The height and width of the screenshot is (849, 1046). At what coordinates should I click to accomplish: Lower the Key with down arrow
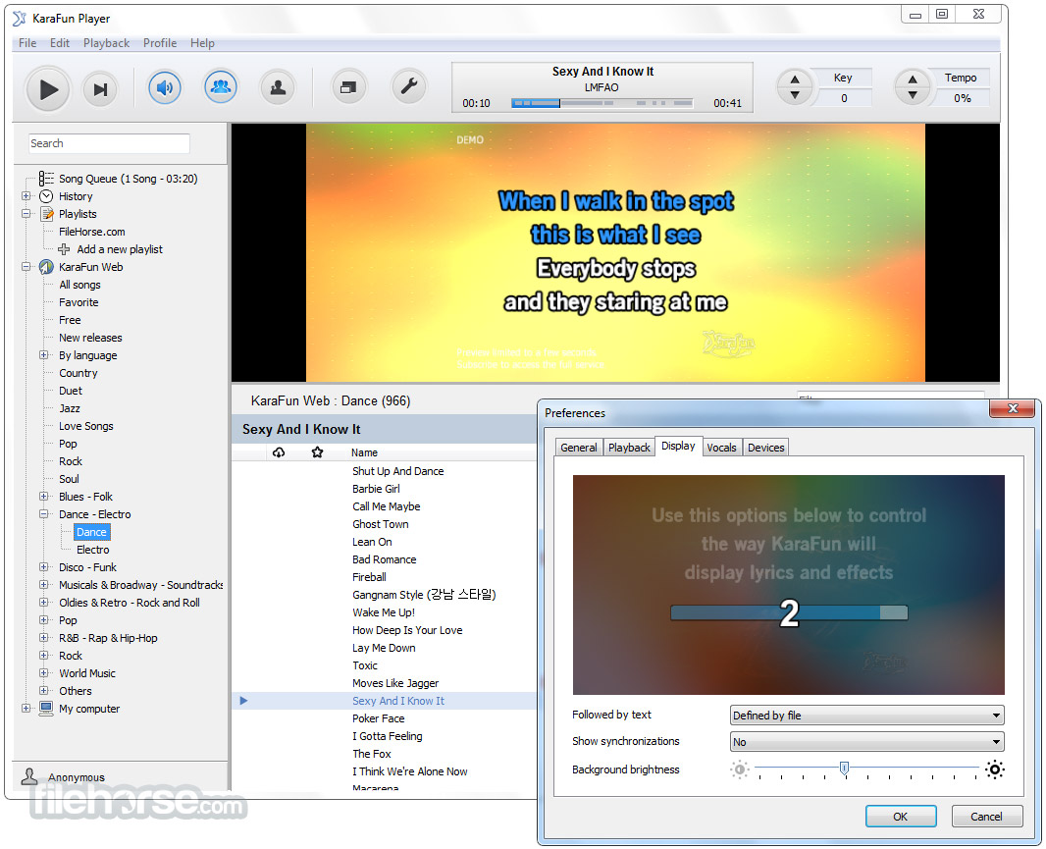click(x=795, y=95)
